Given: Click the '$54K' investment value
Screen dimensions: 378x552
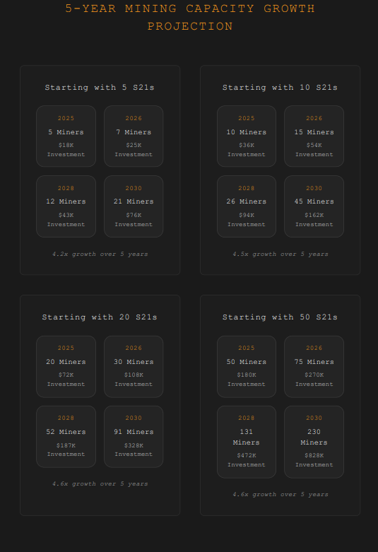Looking at the screenshot, I should coord(314,145).
